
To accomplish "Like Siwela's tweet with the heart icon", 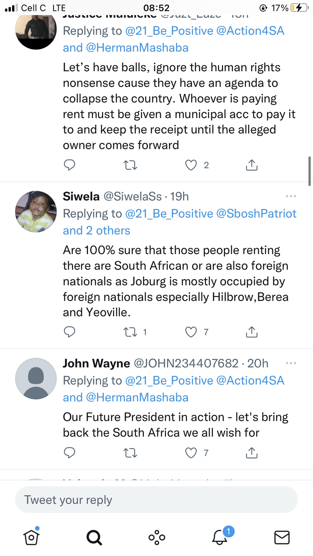I will [191, 332].
